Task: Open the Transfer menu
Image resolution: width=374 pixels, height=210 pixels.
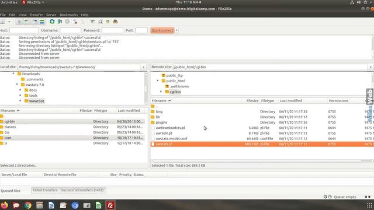Action: (36, 15)
